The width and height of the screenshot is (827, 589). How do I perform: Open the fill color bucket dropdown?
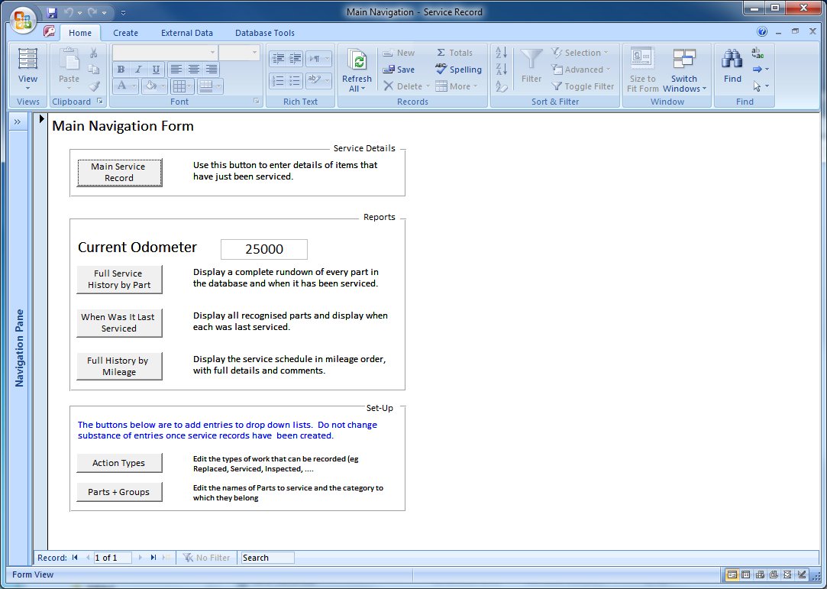[163, 86]
